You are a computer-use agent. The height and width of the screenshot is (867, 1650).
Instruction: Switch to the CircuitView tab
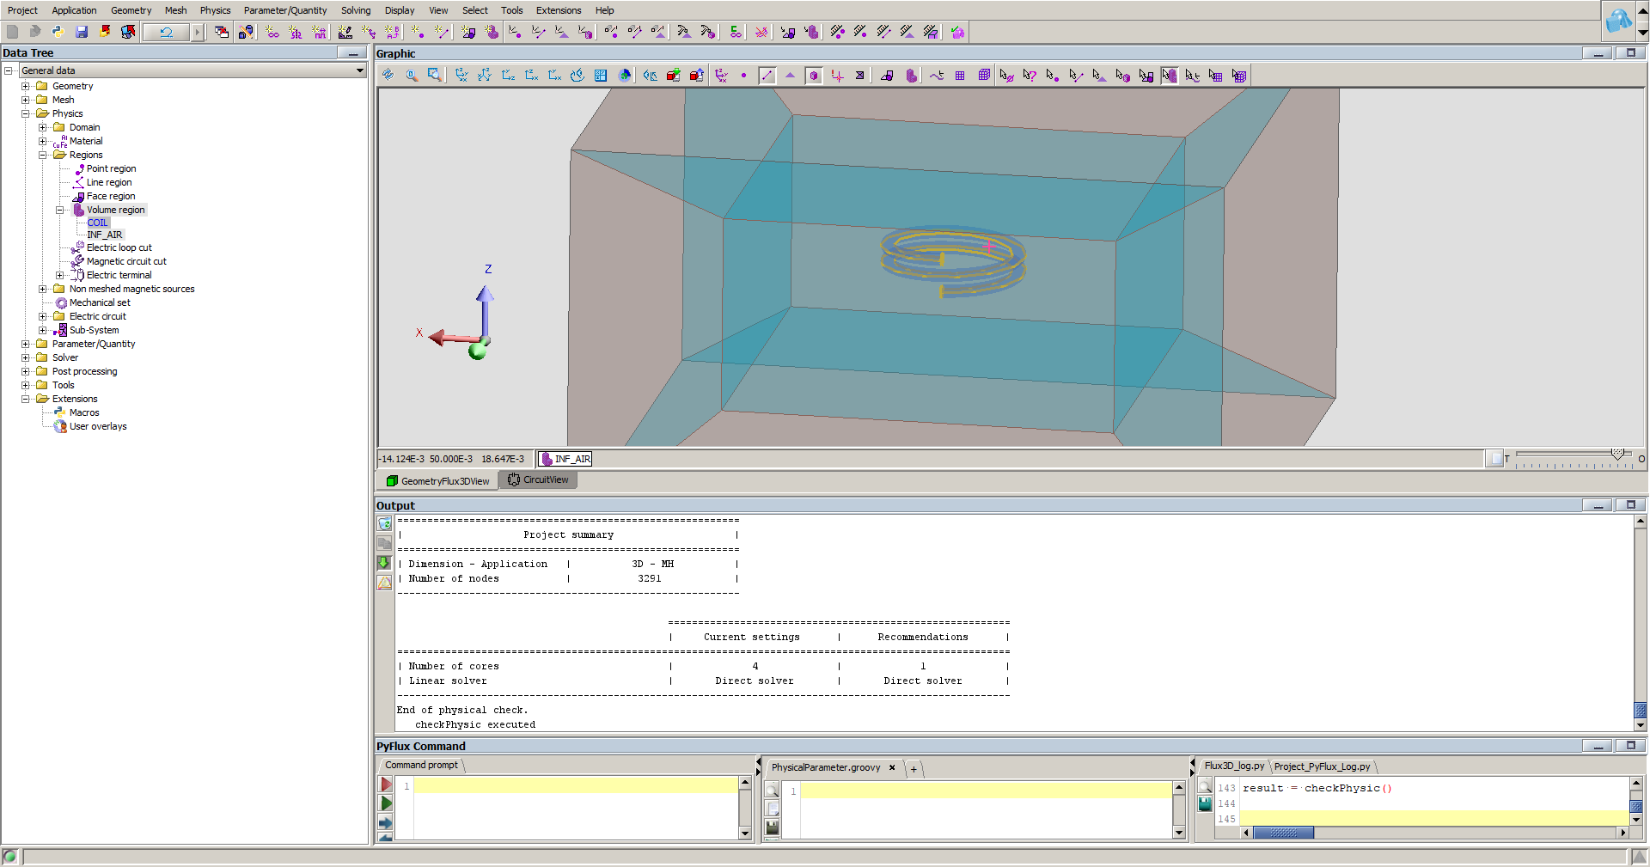pyautogui.click(x=538, y=480)
